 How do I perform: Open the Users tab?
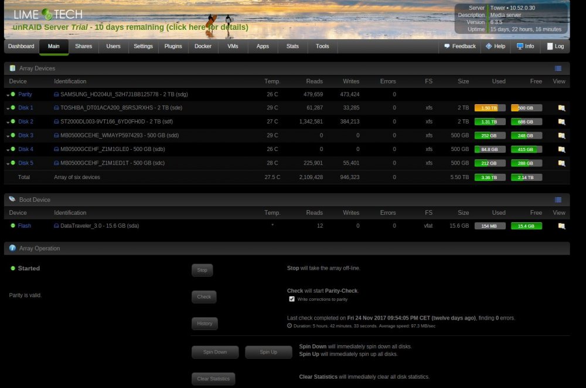click(113, 46)
